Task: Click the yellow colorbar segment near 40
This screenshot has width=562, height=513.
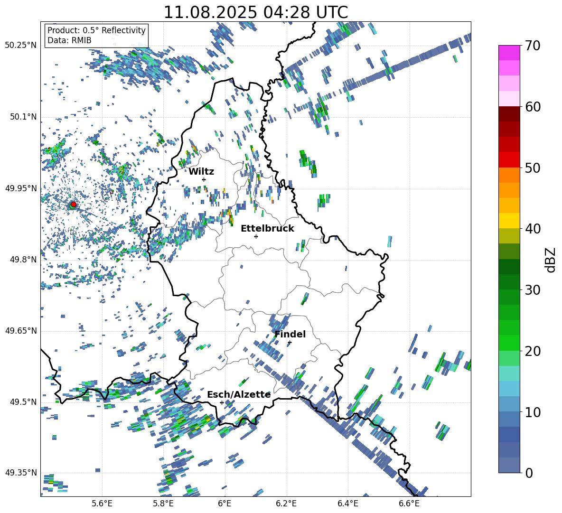Action: (x=509, y=221)
